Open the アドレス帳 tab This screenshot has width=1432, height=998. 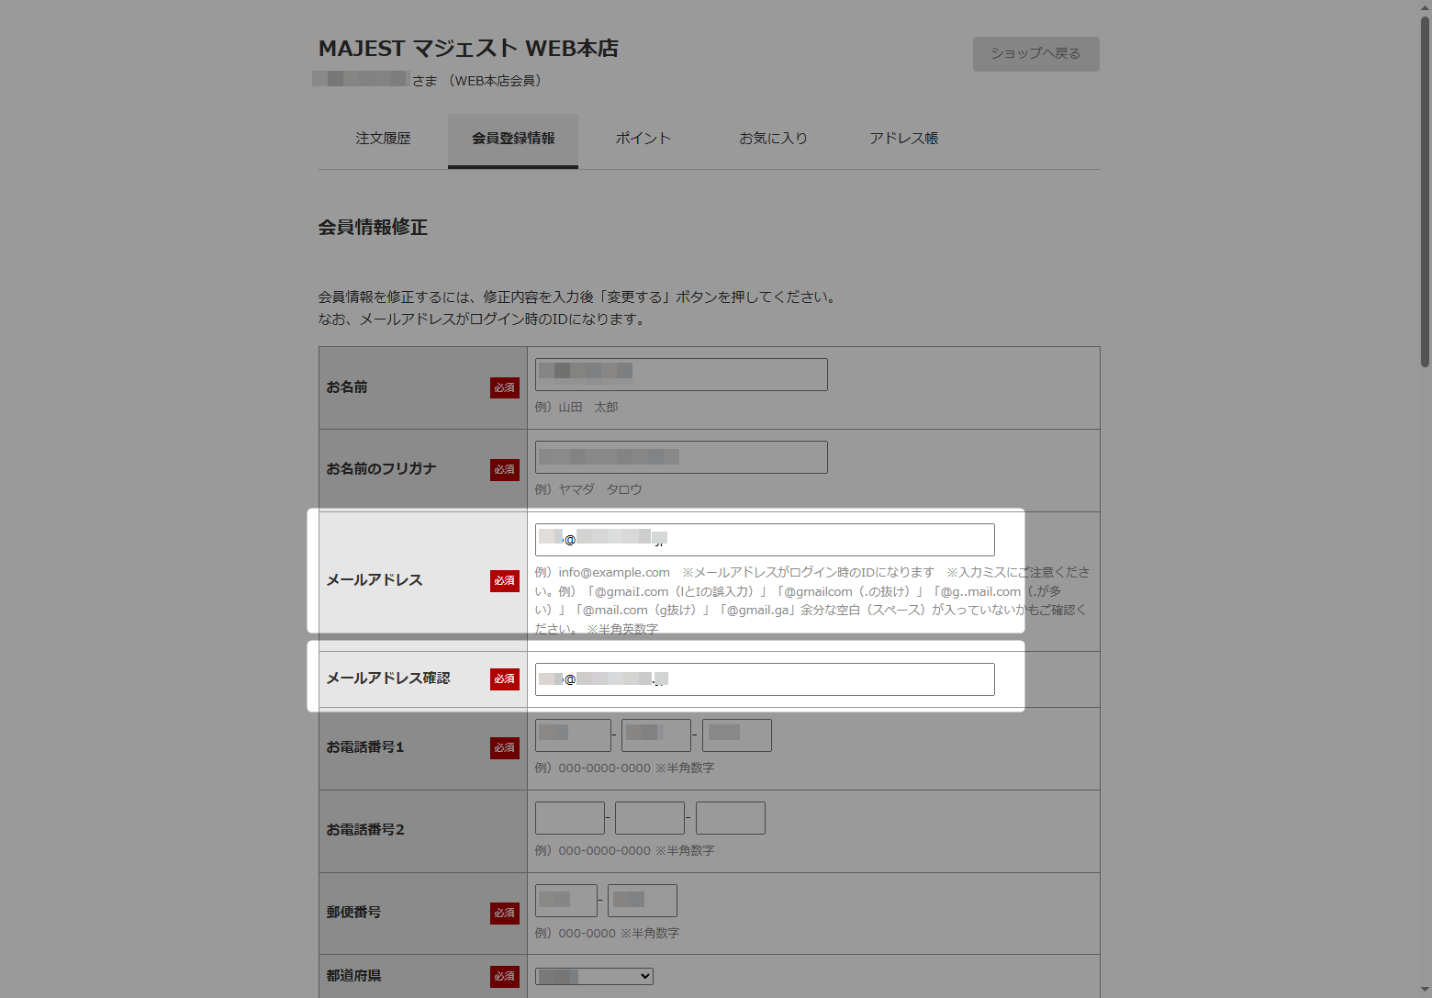tap(903, 139)
